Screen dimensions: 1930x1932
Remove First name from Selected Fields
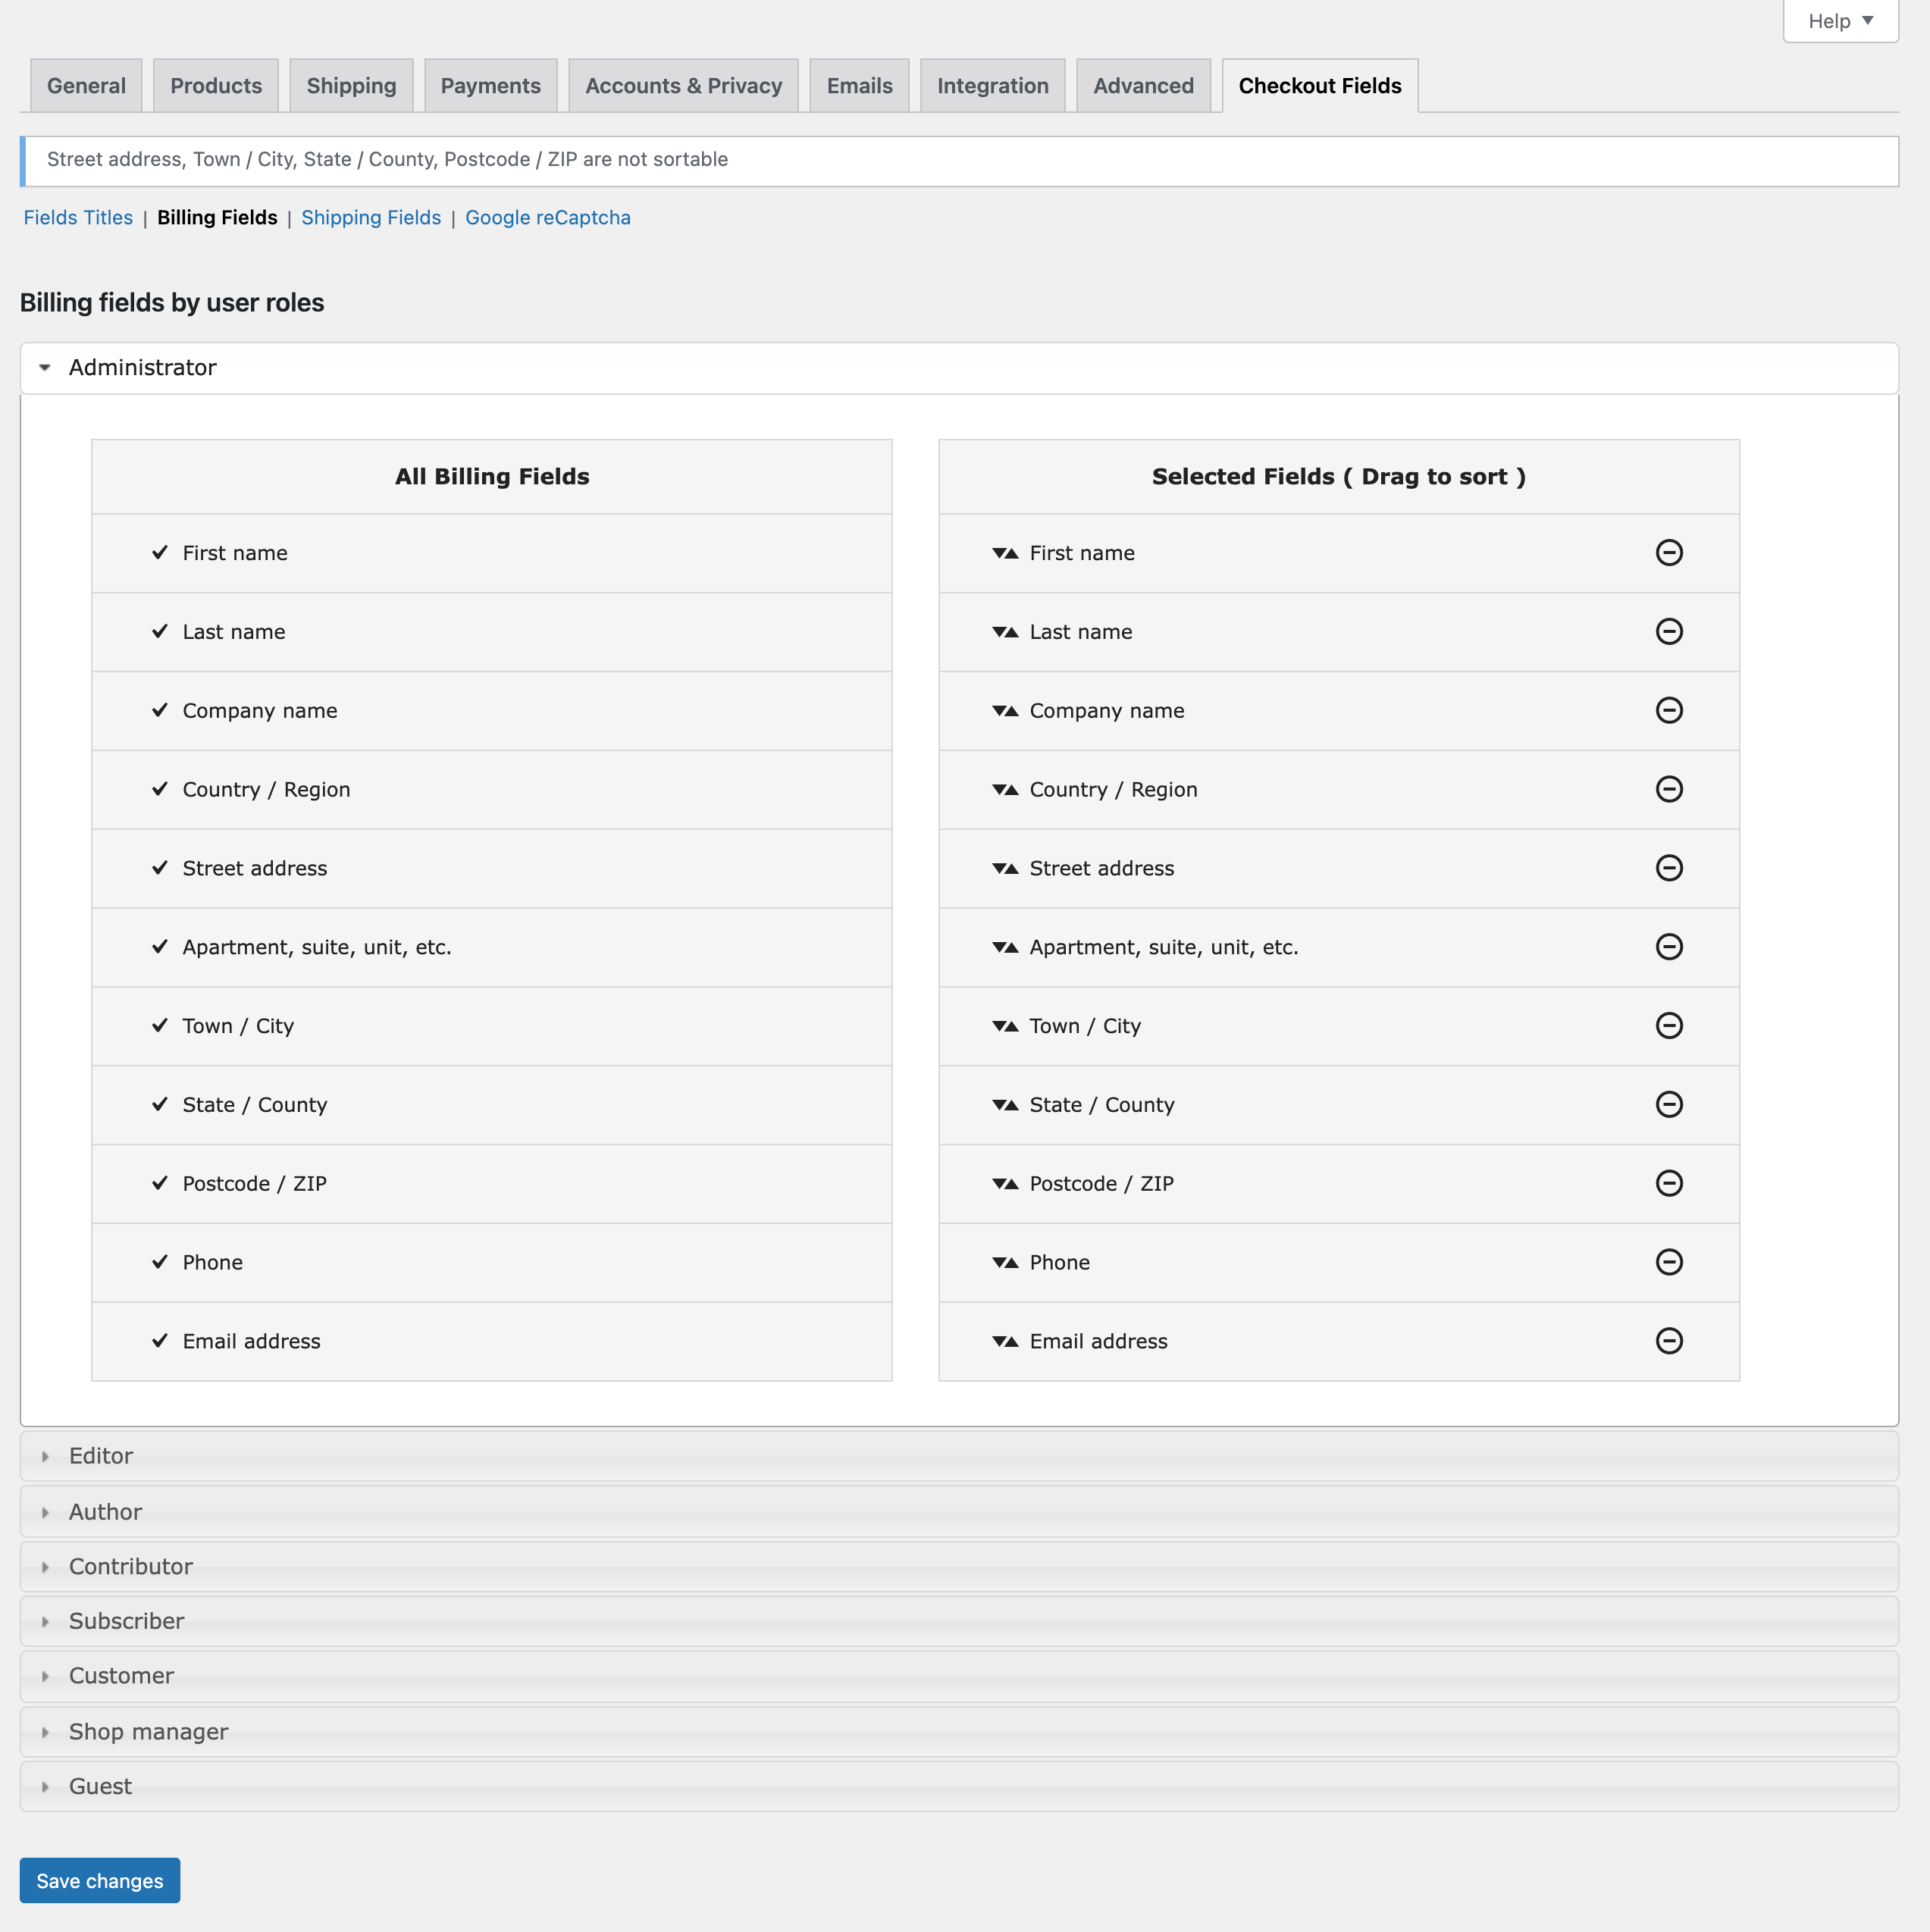(1670, 552)
